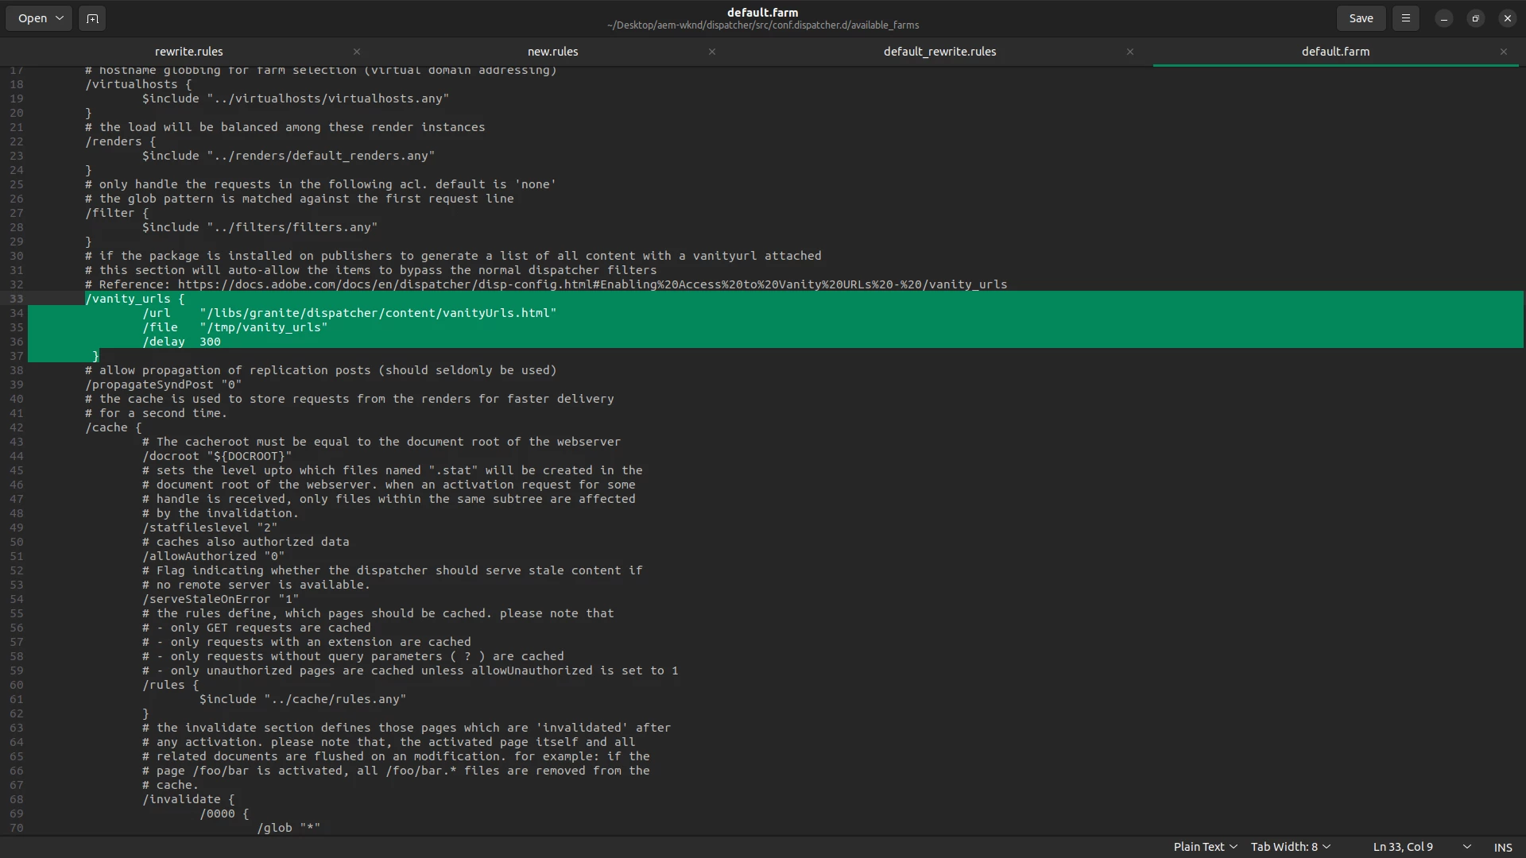Expand the Plain Text language selector
This screenshot has height=858, width=1526.
(x=1205, y=847)
